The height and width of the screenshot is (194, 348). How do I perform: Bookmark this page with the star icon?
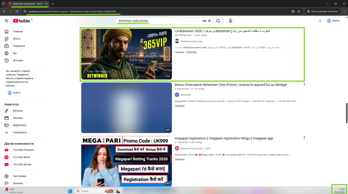299,11
